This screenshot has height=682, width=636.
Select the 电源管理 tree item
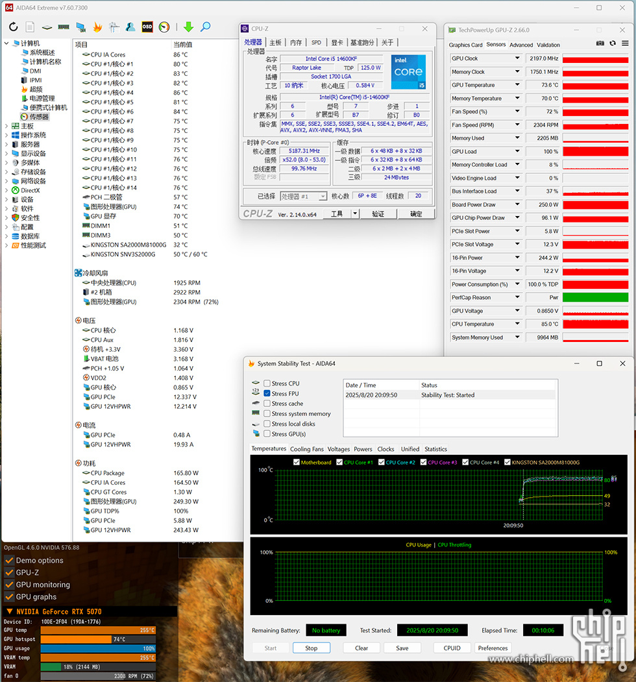point(38,98)
